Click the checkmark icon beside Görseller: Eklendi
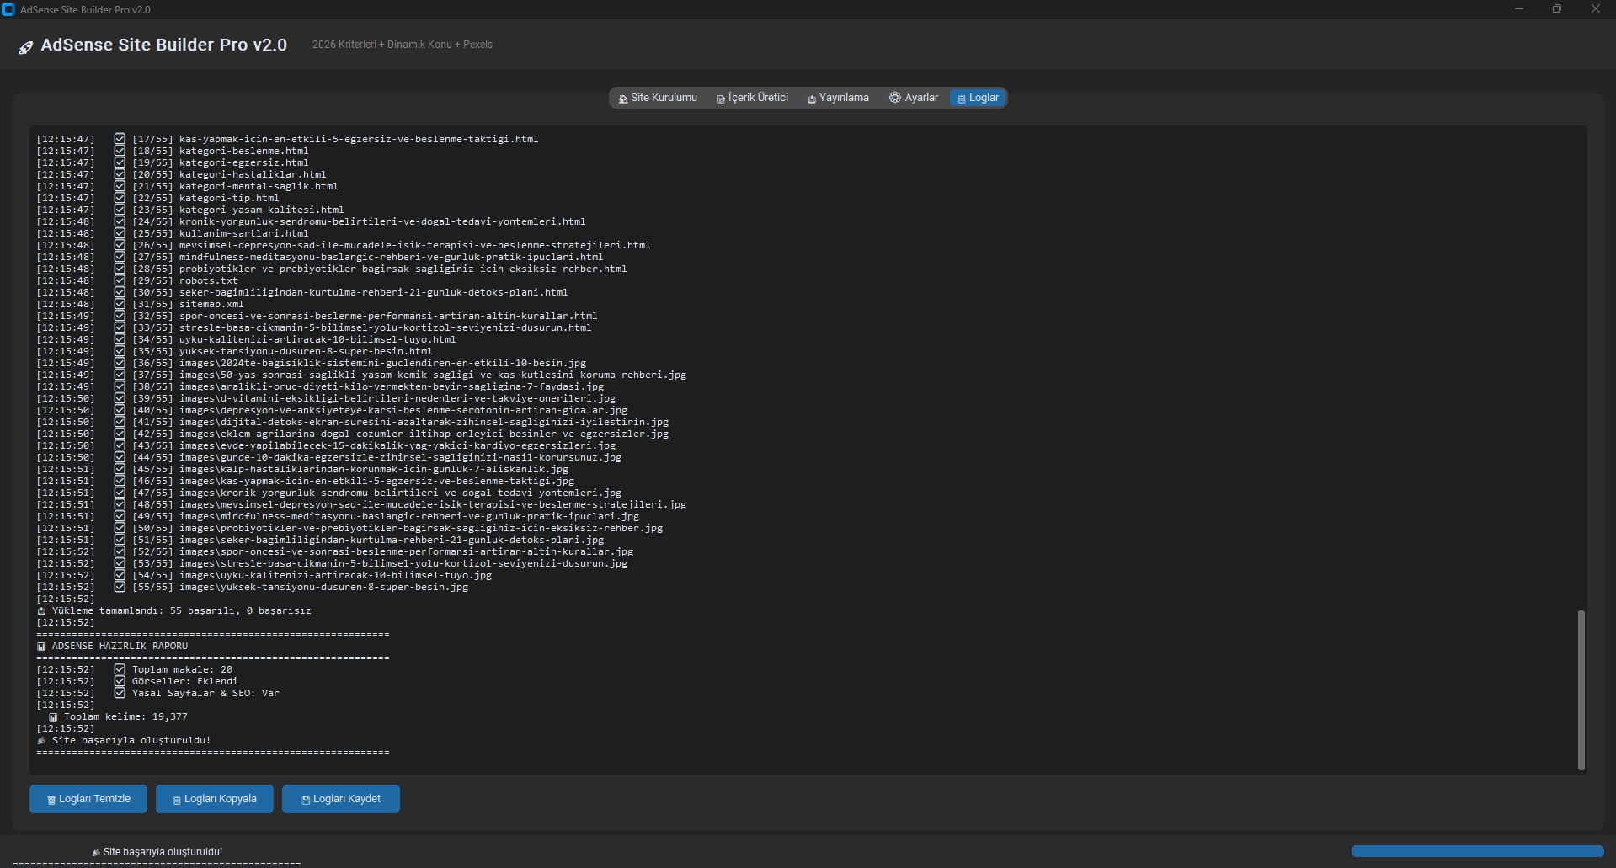 (120, 681)
